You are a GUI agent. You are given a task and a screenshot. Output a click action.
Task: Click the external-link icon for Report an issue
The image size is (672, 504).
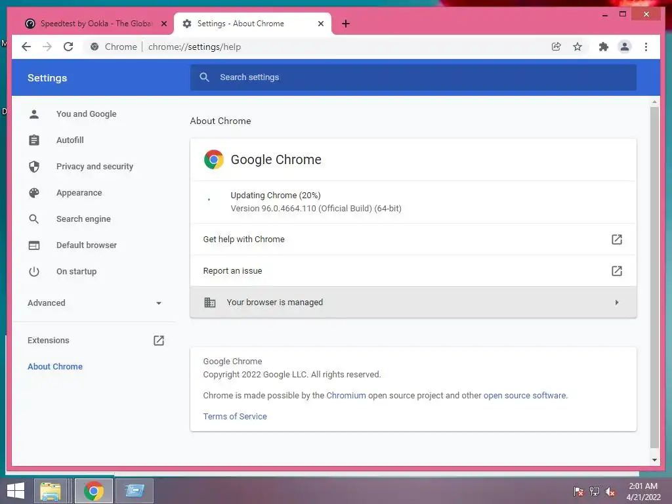[x=617, y=271]
